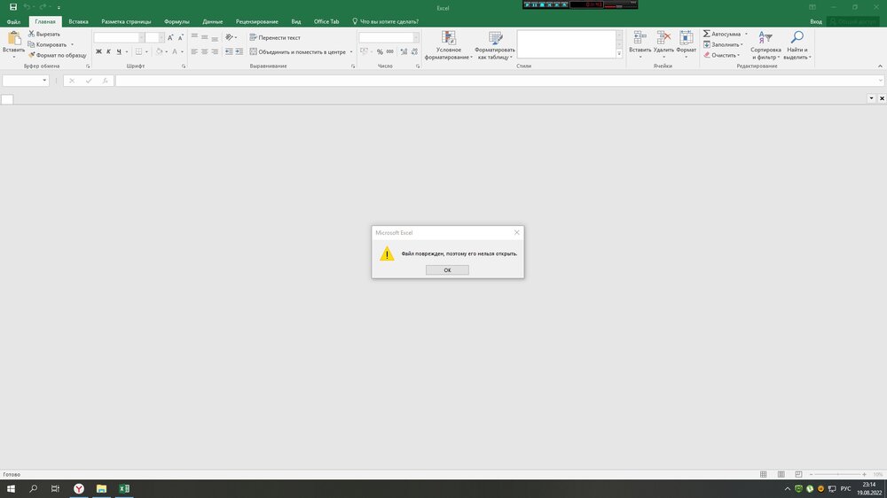Open the Format (Формат) cells menu
Viewport: 887px width, 498px height.
pyautogui.click(x=687, y=44)
